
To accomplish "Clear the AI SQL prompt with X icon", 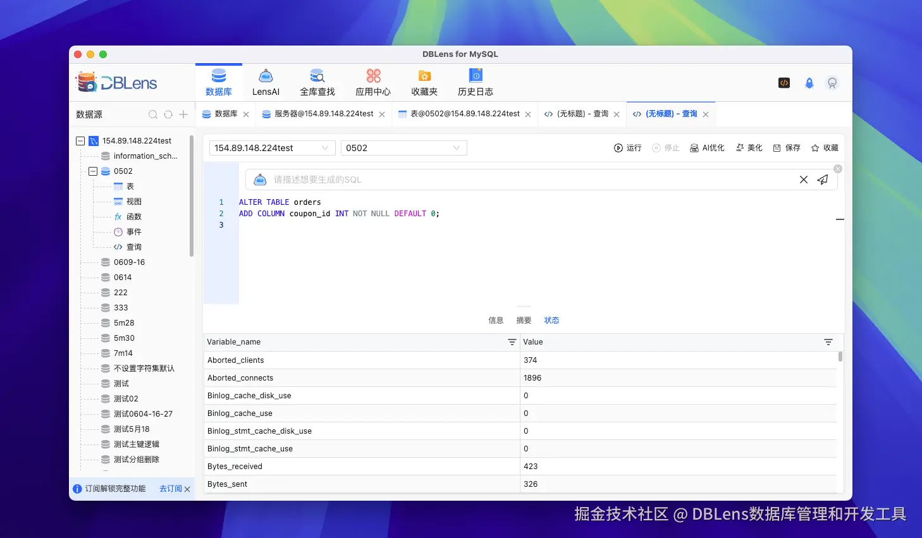I will tap(804, 180).
